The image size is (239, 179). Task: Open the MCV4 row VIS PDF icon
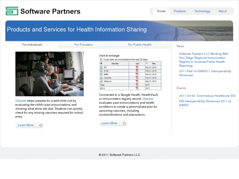click(x=137, y=88)
